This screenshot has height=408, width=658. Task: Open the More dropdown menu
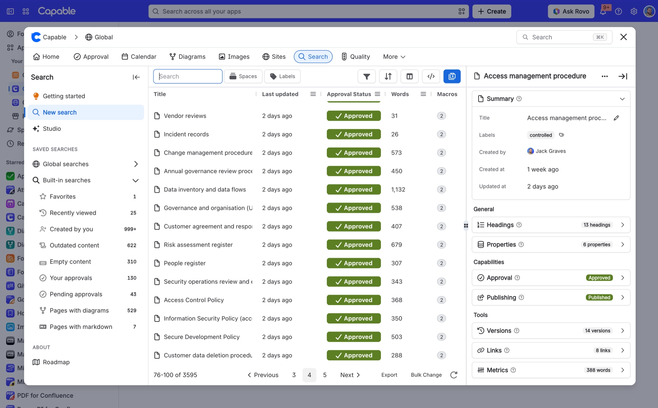click(394, 57)
